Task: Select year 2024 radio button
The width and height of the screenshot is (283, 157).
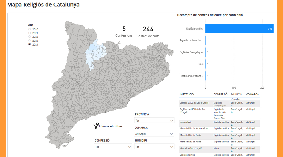Action: click(30, 44)
